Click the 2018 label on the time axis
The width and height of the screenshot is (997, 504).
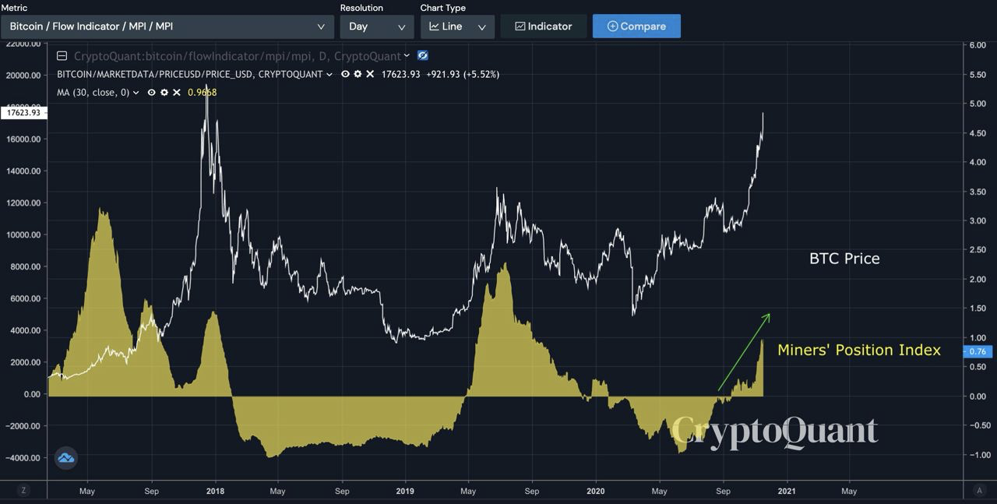tap(215, 492)
